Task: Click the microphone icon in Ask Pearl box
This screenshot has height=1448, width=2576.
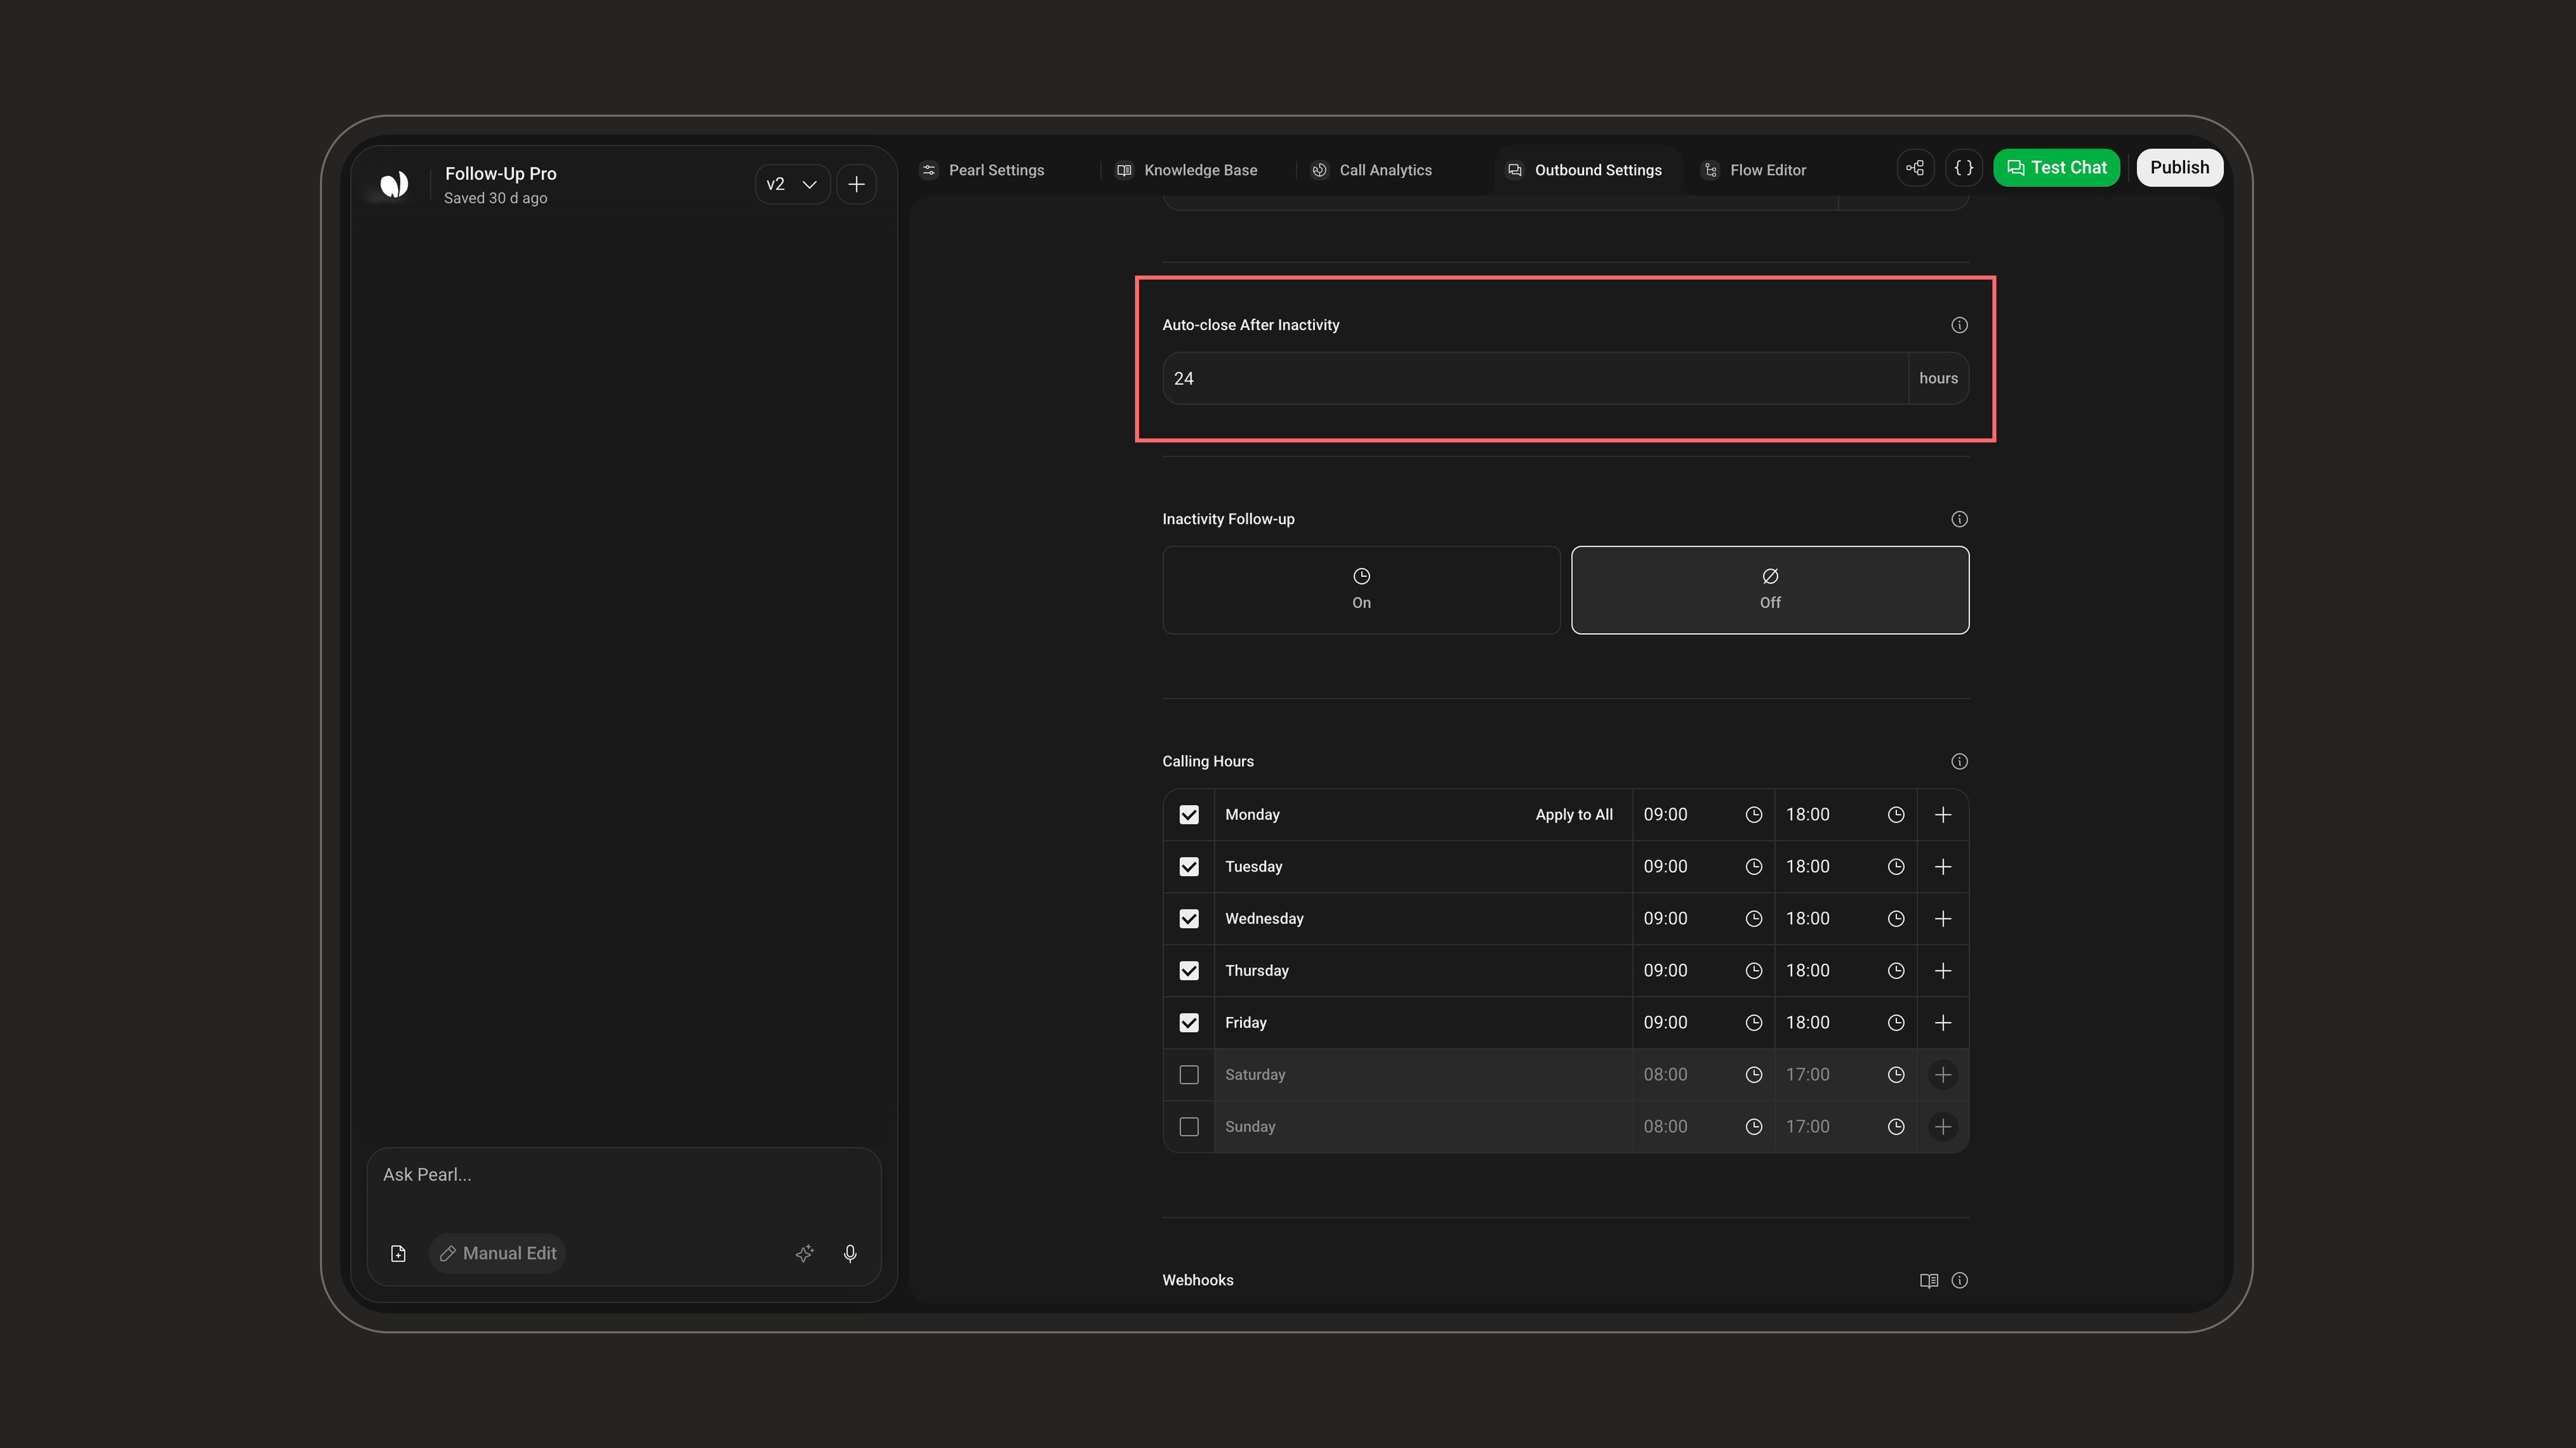Action: (x=850, y=1253)
